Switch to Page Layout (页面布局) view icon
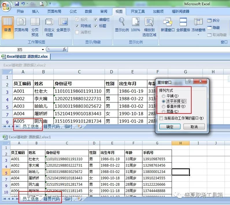The image size is (230, 205). coord(21,25)
